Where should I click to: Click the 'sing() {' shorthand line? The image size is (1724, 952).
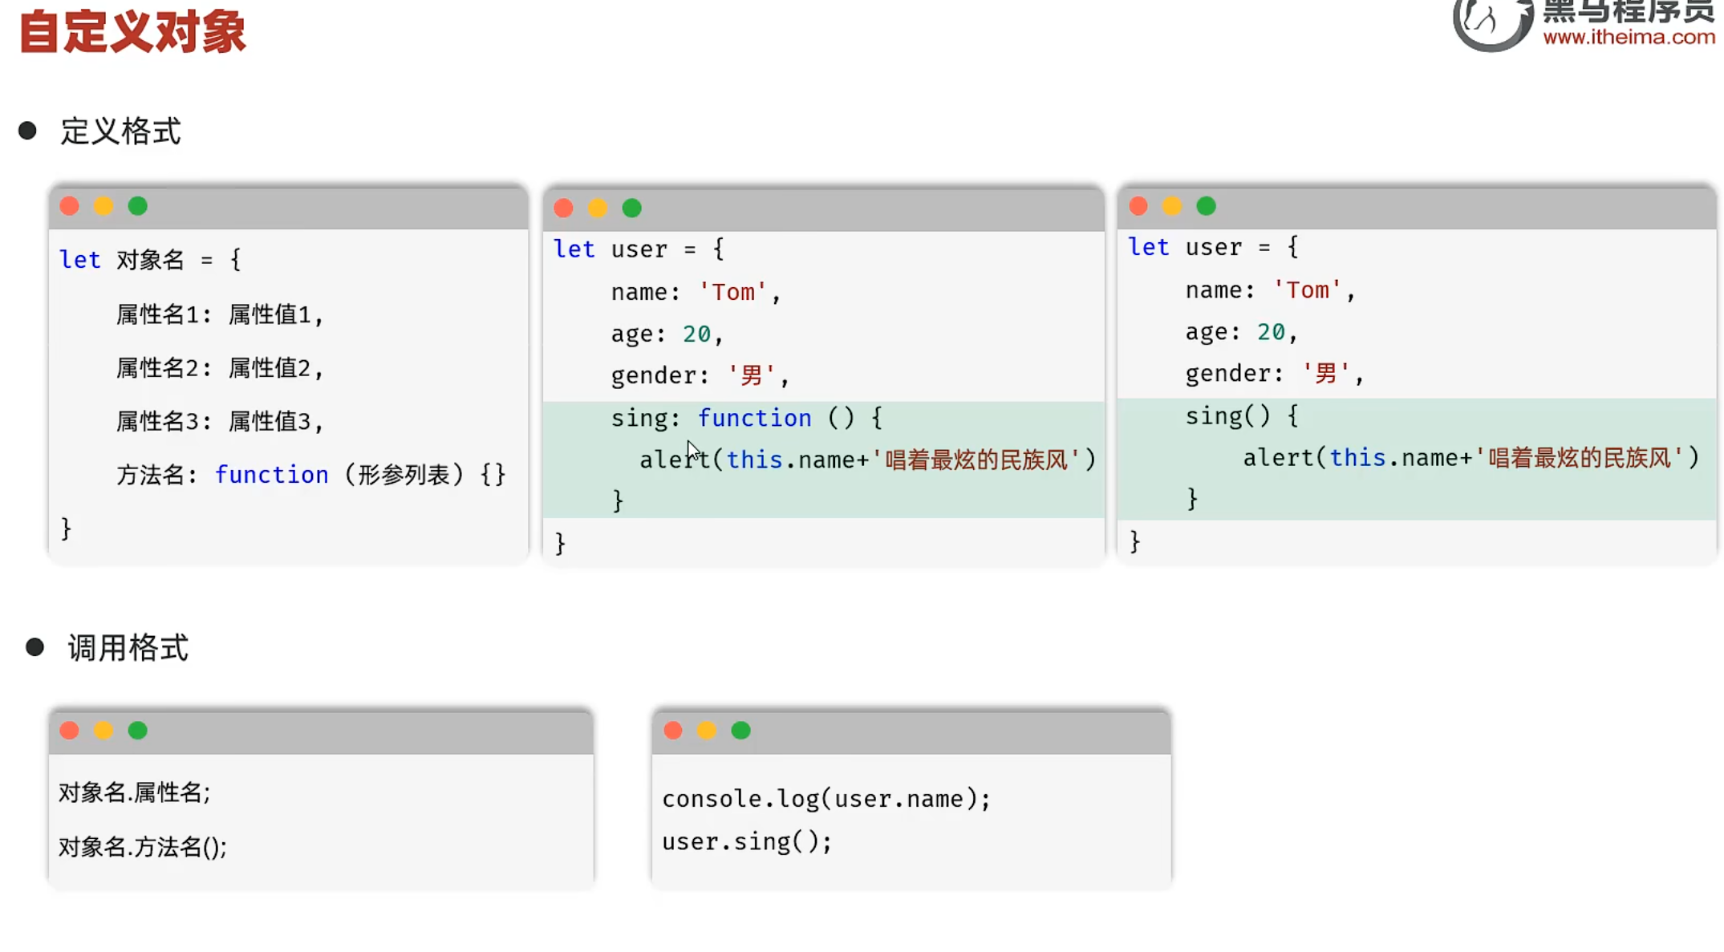tap(1241, 415)
